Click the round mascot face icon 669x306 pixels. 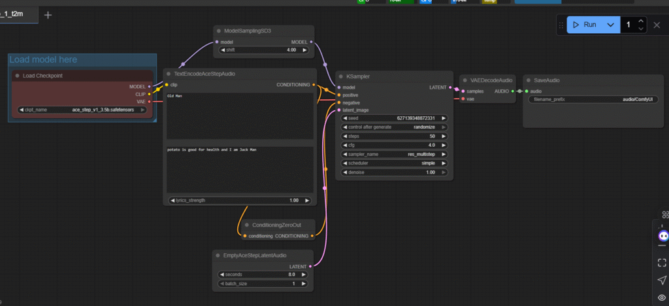(663, 236)
